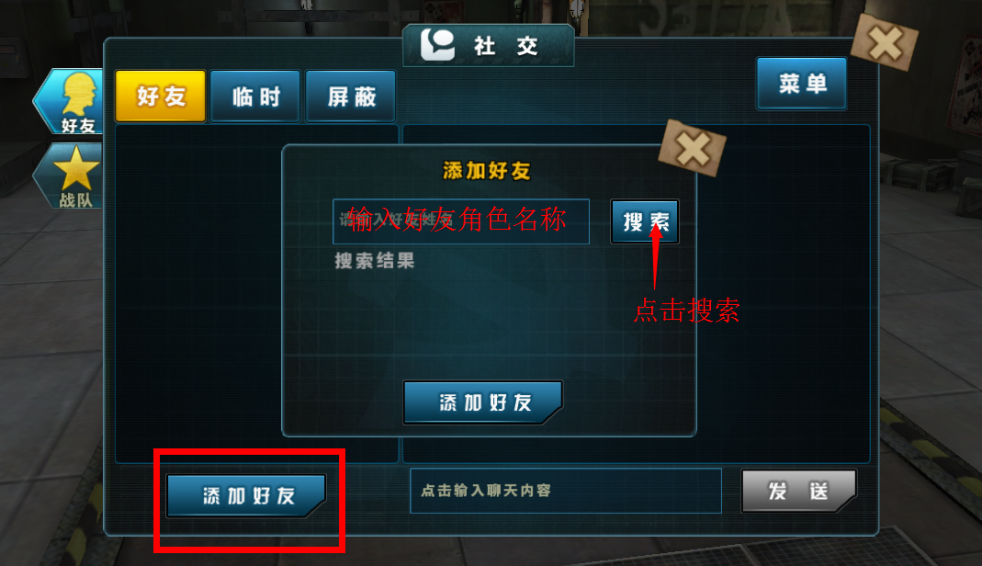Click the chat bubble icon beside 社交
The image size is (982, 566).
(437, 44)
